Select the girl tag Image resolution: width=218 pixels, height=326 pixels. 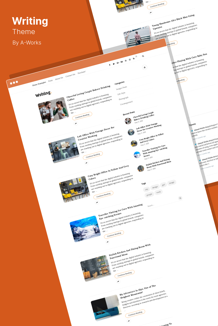(163, 185)
